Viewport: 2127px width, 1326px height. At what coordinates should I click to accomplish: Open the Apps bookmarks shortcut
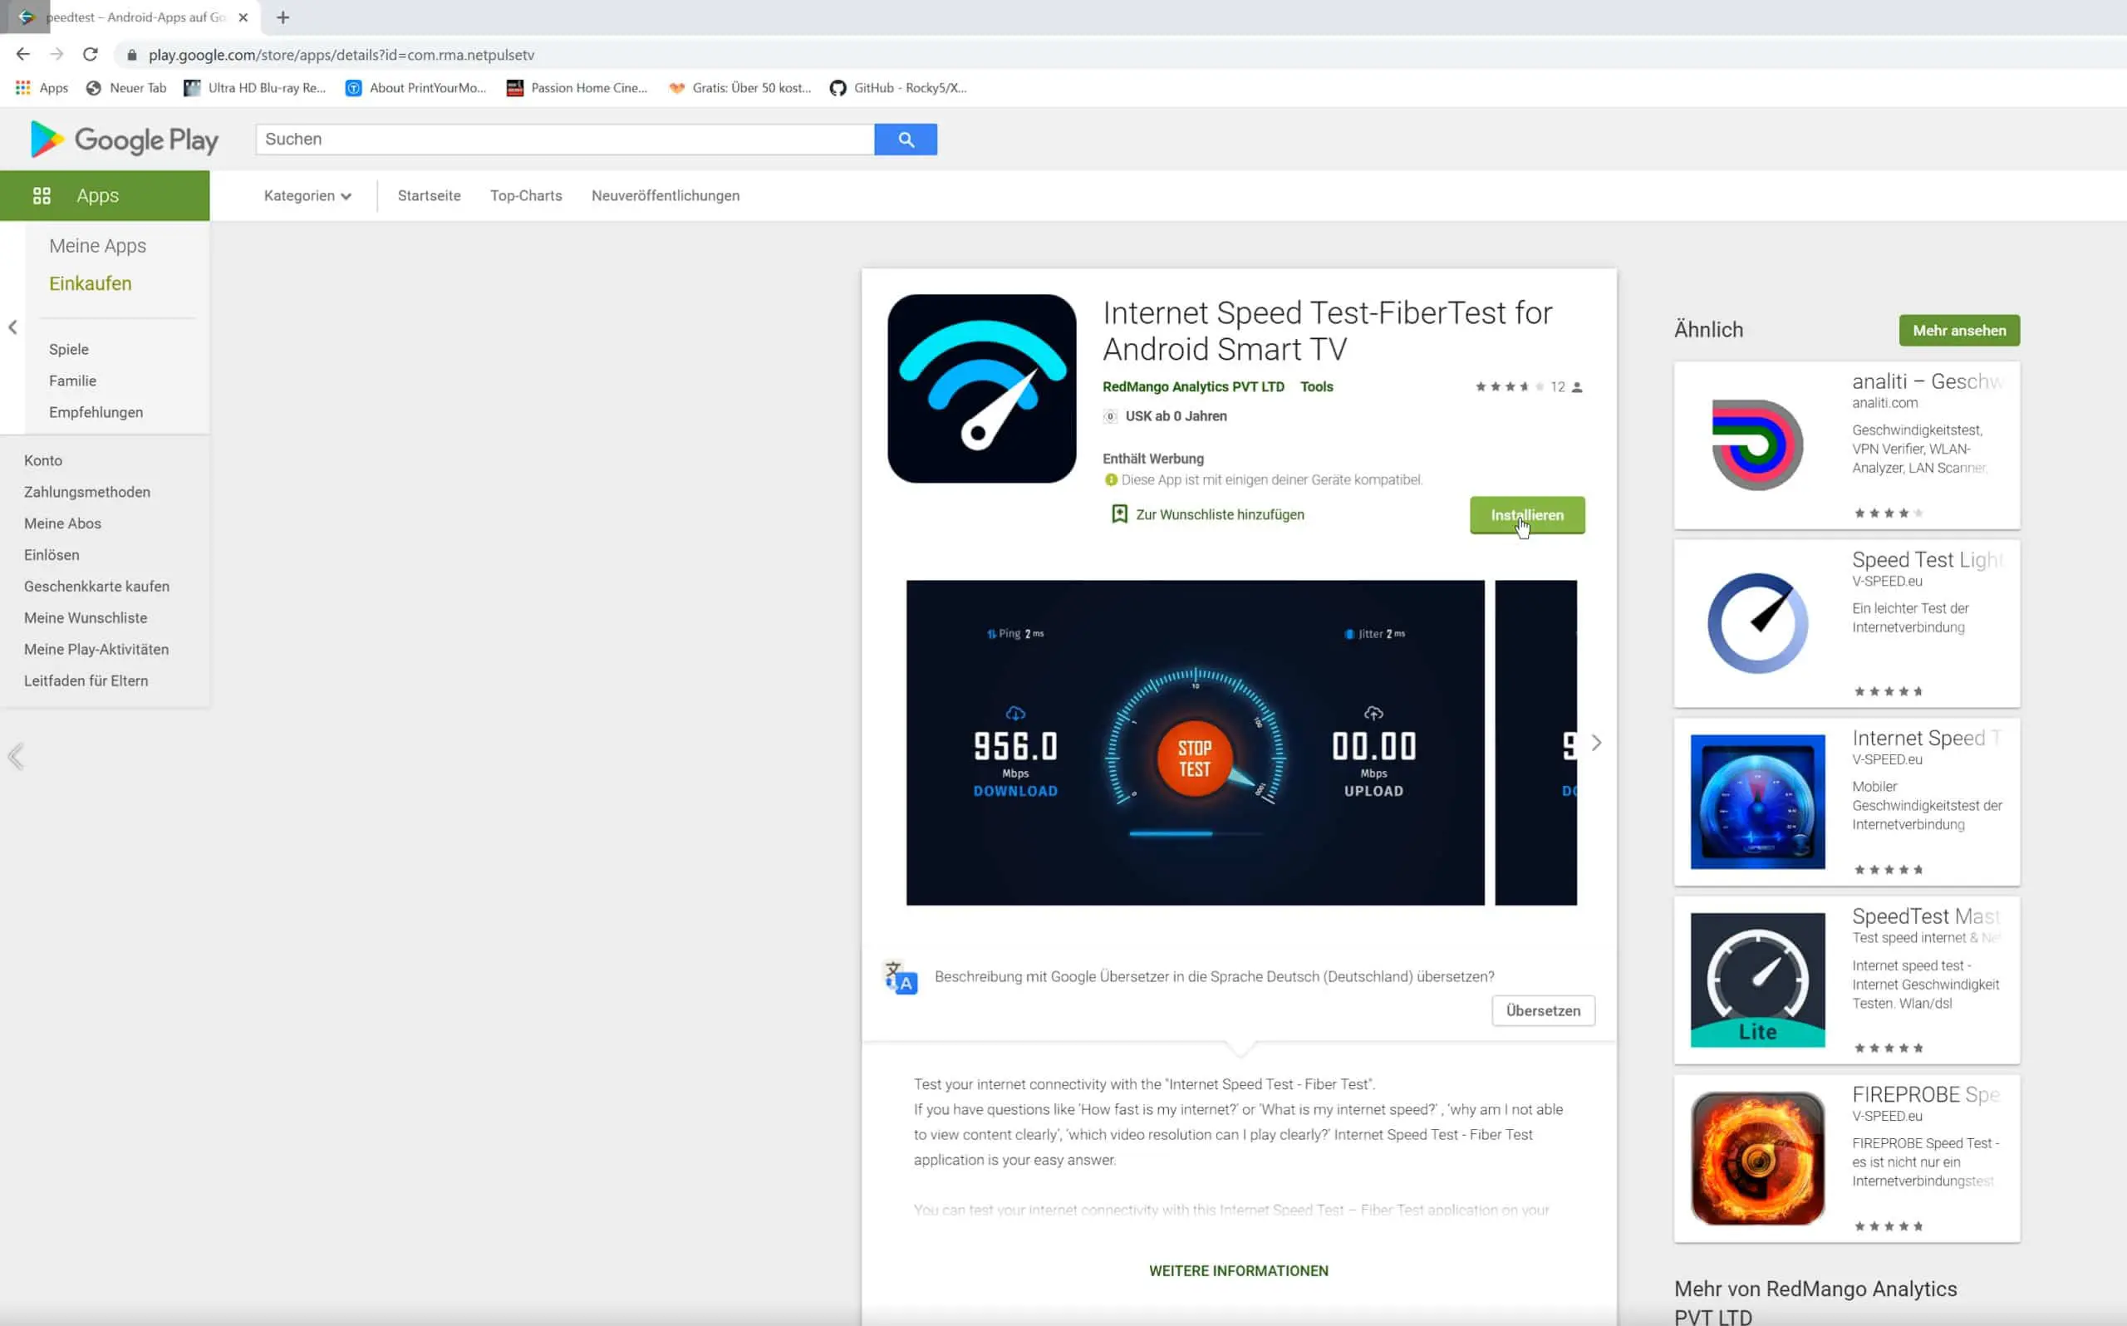pyautogui.click(x=42, y=88)
